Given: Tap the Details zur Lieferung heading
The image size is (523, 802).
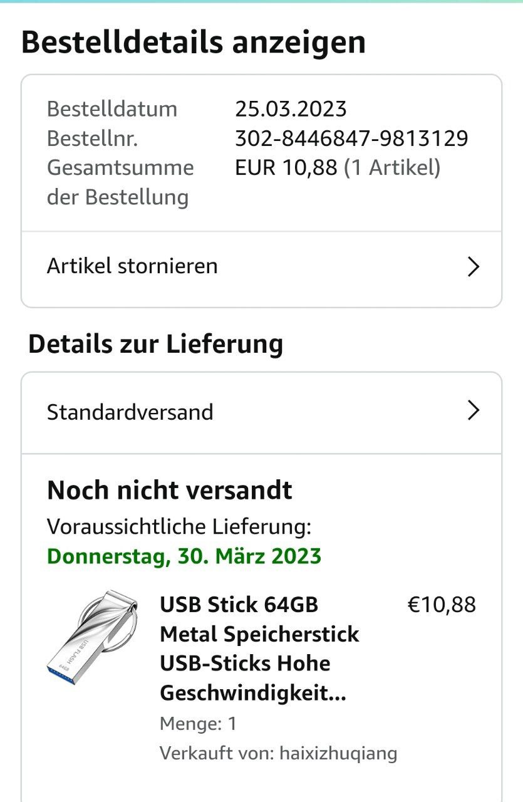Looking at the screenshot, I should 156,344.
